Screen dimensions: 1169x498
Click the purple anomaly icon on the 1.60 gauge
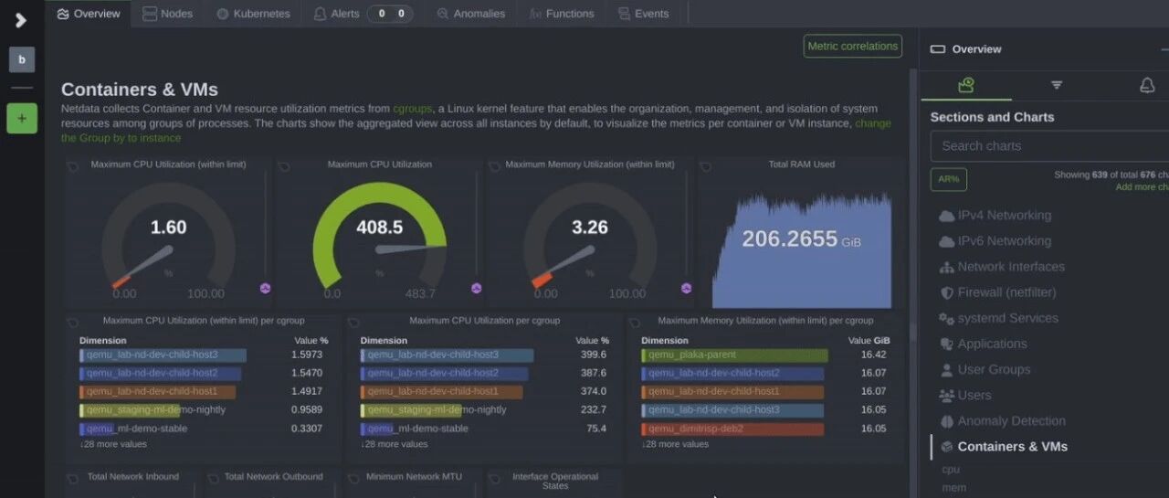click(x=266, y=288)
